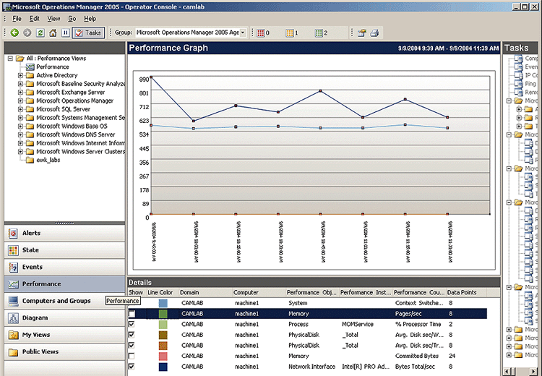Click the Forward navigation arrow
This screenshot has width=542, height=376.
click(27, 33)
